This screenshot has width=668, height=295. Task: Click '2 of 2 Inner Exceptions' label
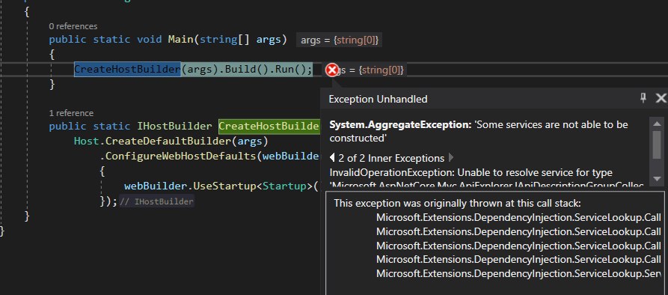coord(391,158)
